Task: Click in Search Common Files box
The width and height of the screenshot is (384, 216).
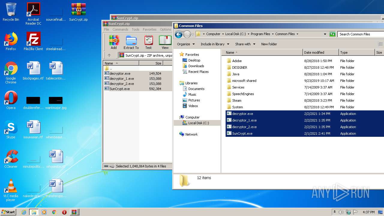Action: [361, 34]
